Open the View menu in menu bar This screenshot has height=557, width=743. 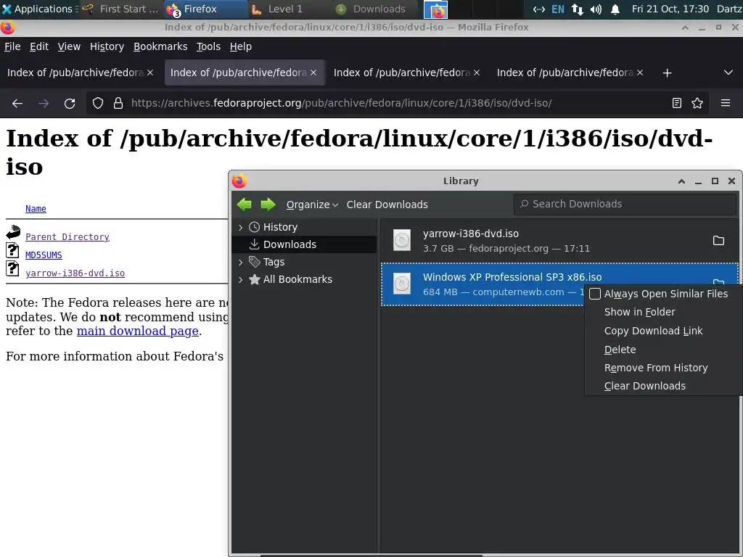[69, 46]
